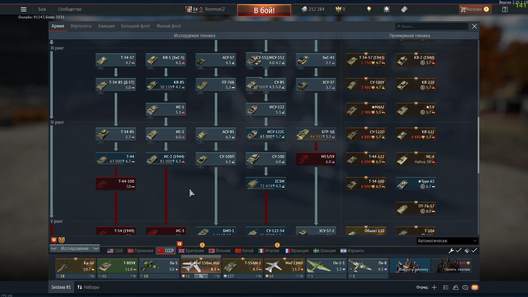Click the orange warning badge at bottom-left of tree
Screen dimensions: 528x297
pyautogui.click(x=62, y=240)
